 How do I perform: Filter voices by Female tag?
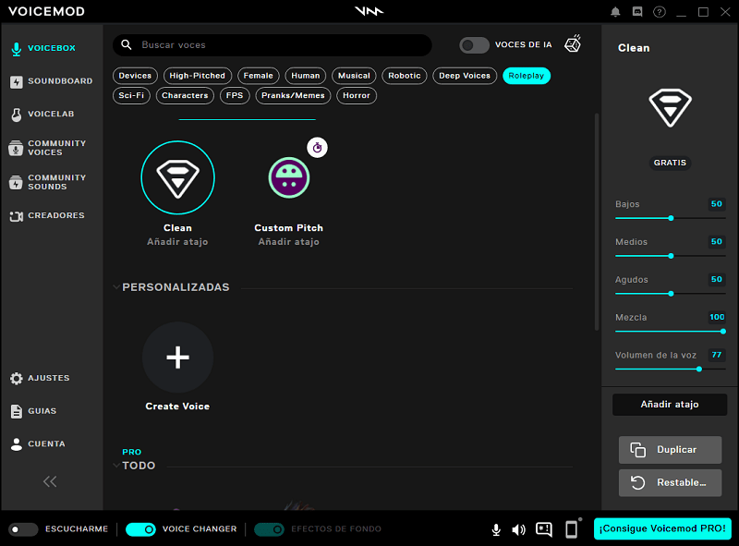coord(259,76)
